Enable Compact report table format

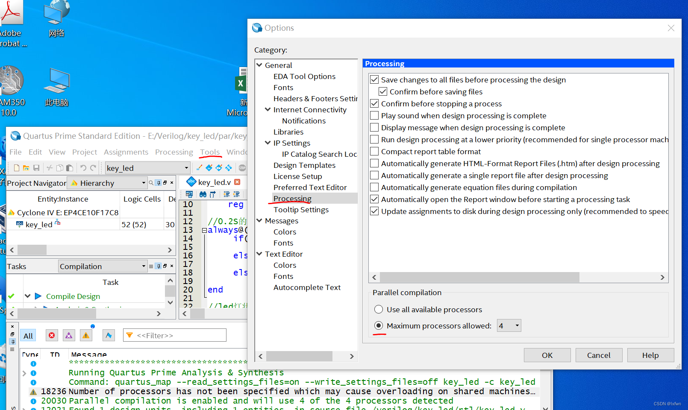(374, 152)
